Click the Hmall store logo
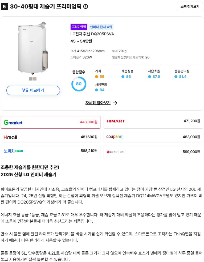Image resolution: width=204 pixels, height=262 pixels. click(x=10, y=137)
